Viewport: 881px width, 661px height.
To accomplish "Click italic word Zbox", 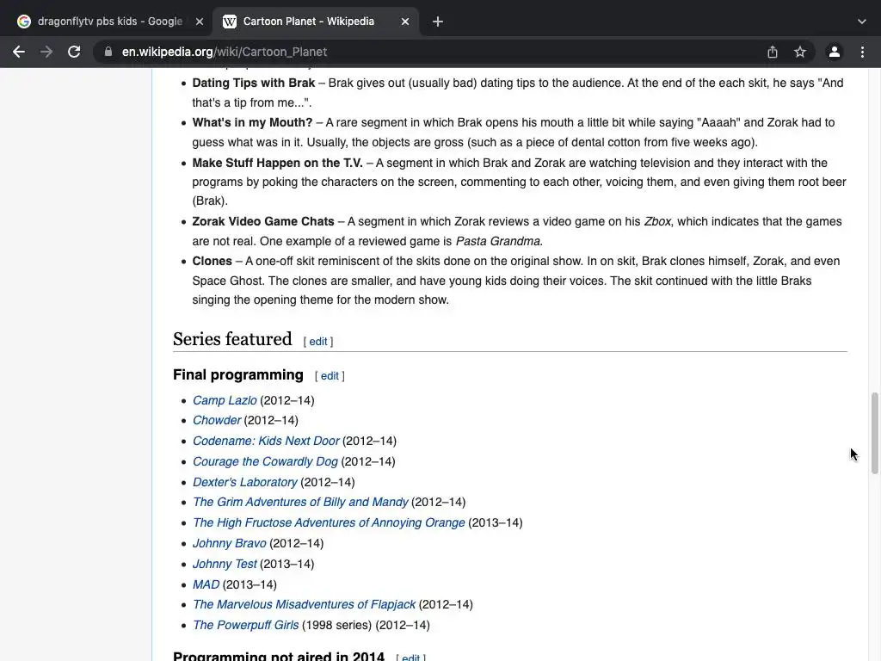I will click(657, 221).
